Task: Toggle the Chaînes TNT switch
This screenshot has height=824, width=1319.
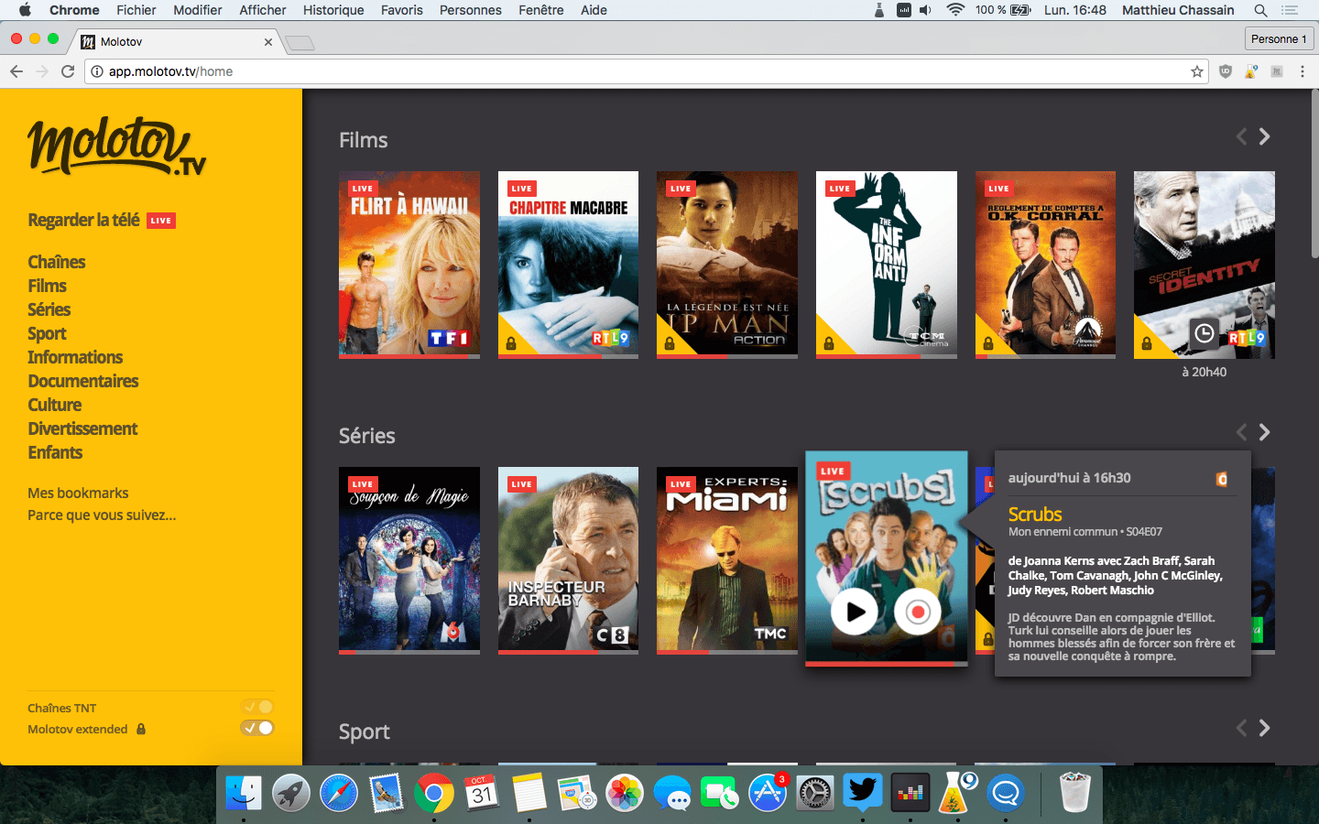Action: coord(257,707)
